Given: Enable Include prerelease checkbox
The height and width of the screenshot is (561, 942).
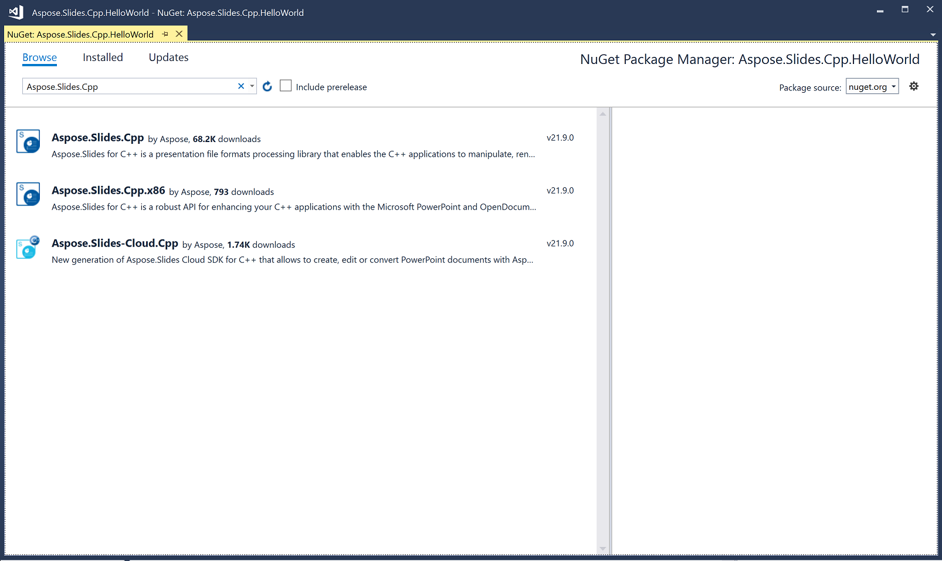Looking at the screenshot, I should pos(286,86).
